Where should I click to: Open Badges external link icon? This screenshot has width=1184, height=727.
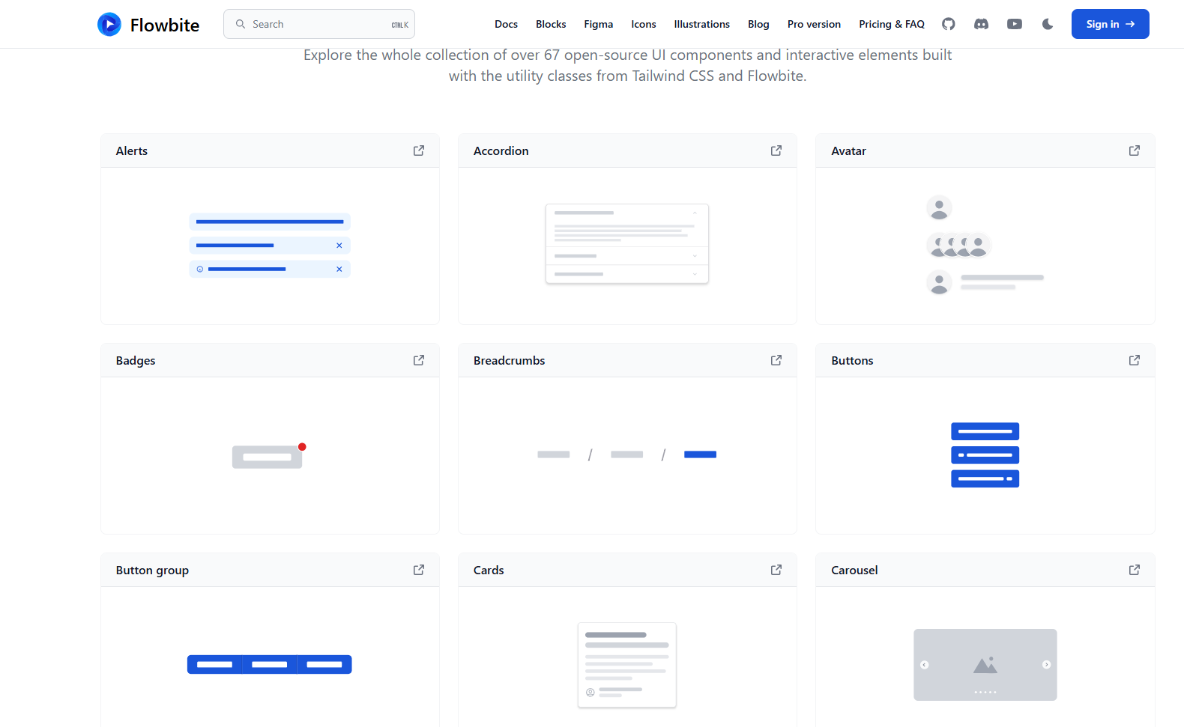[419, 360]
